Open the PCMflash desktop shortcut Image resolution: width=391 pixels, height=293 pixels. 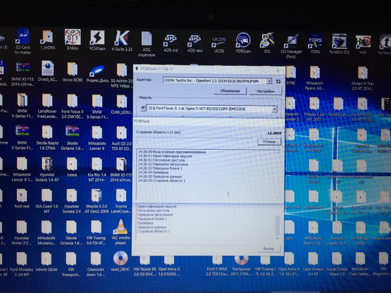click(x=98, y=40)
